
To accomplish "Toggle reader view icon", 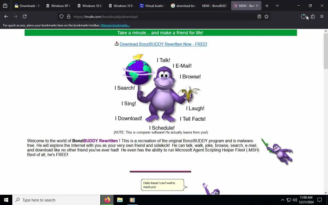I will pyautogui.click(x=259, y=16).
